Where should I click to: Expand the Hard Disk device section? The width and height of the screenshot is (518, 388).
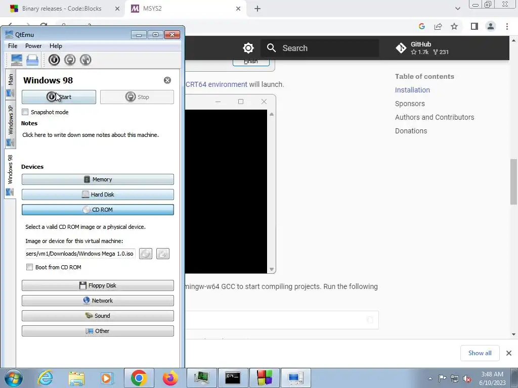coord(98,195)
